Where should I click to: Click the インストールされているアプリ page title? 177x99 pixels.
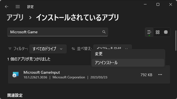click(77, 17)
